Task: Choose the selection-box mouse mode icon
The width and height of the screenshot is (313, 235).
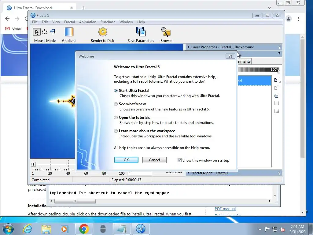Action: [x=45, y=32]
